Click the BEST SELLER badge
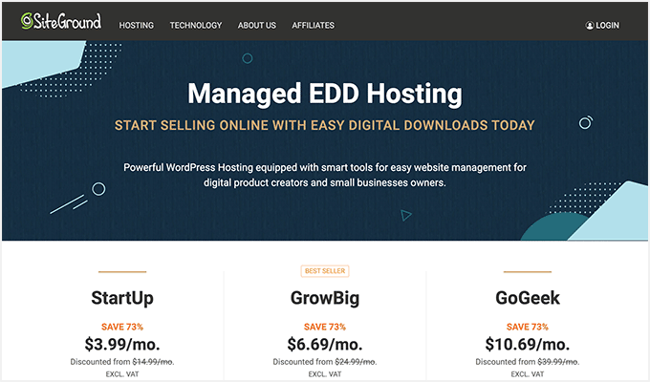 point(325,271)
